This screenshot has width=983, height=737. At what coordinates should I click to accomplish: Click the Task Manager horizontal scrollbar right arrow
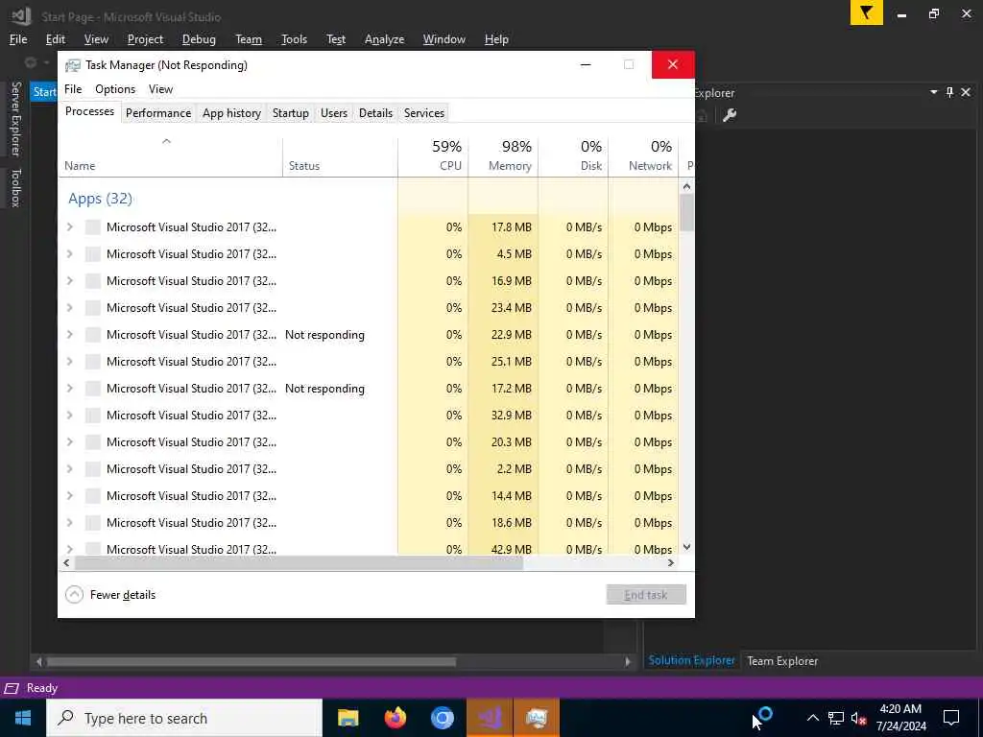(x=671, y=562)
